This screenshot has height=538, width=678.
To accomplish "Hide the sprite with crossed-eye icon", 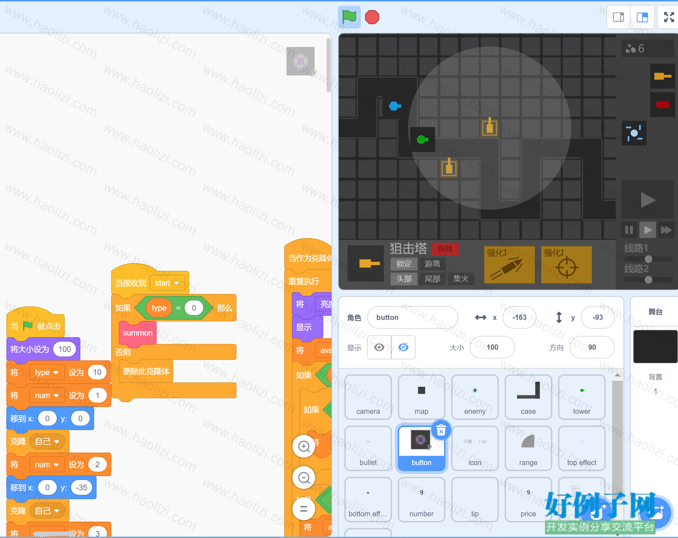I will 403,347.
